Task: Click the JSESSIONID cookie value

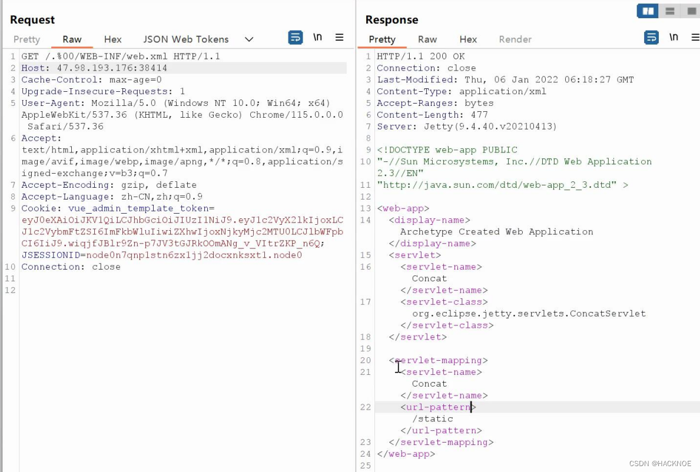Action: click(194, 255)
